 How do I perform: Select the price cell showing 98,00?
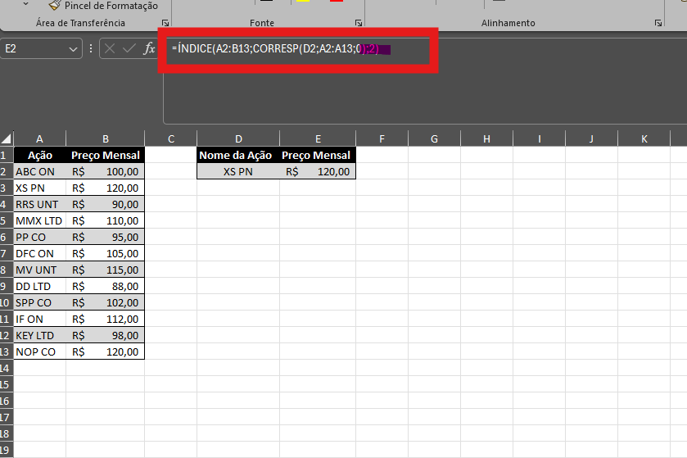pyautogui.click(x=105, y=335)
